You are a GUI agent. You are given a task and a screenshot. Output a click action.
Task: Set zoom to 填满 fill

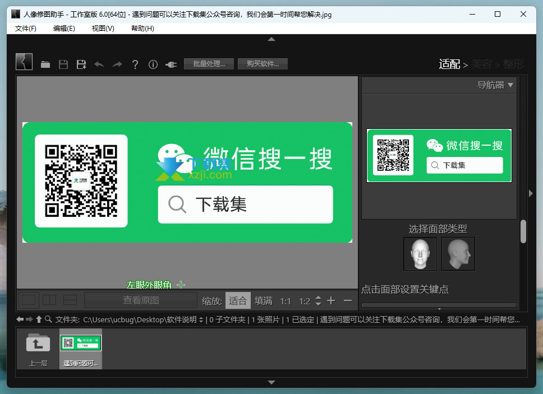(264, 300)
